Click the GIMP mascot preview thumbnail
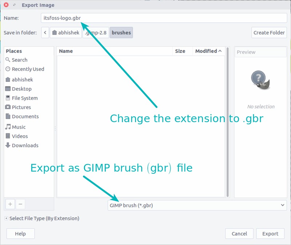291x245 pixels. click(260, 80)
